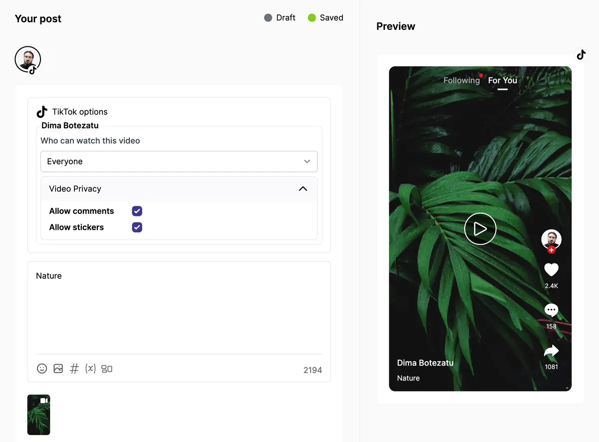599x442 pixels.
Task: Click the heart like icon in the preview
Action: click(551, 270)
